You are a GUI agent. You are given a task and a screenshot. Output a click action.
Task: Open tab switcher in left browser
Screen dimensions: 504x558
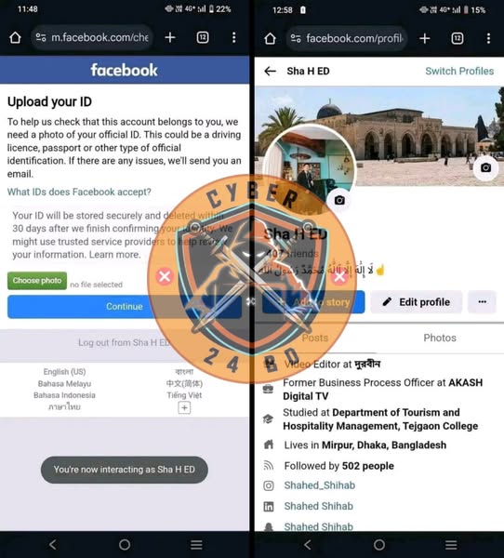point(203,37)
